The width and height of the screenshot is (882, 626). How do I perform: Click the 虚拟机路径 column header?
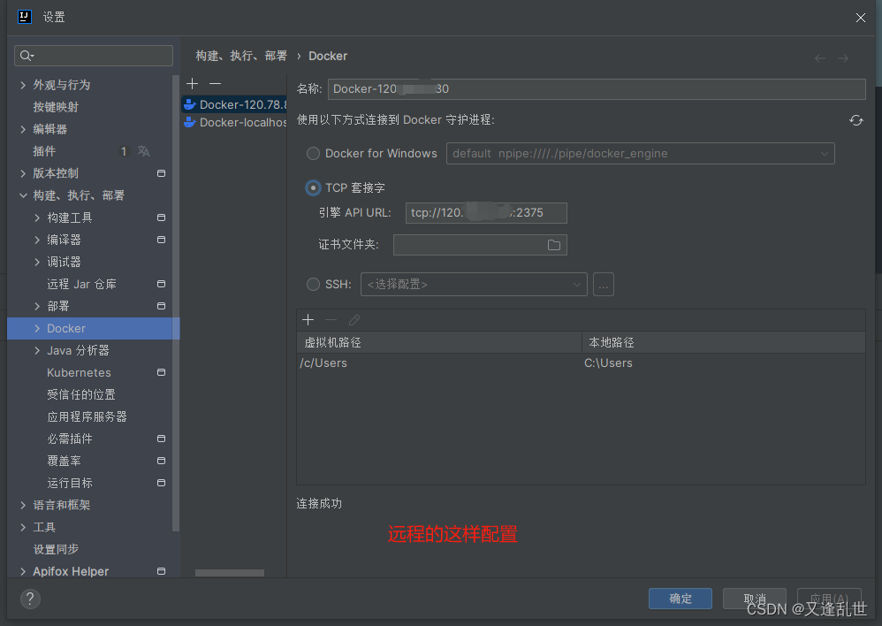pos(438,342)
